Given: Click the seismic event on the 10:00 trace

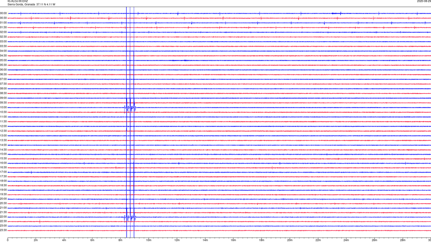Looking at the screenshot, I should 130,108.
